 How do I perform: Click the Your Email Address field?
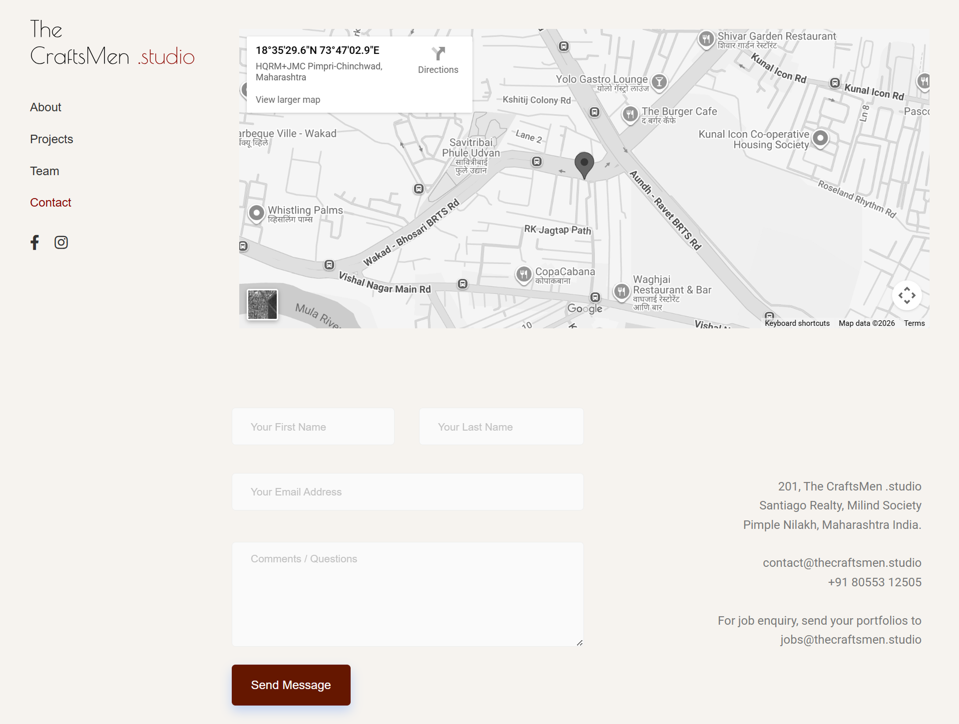pos(408,491)
